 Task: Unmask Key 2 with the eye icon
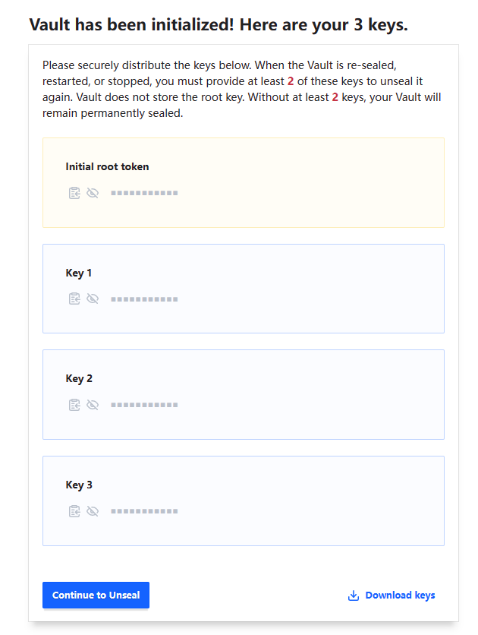pyautogui.click(x=93, y=405)
